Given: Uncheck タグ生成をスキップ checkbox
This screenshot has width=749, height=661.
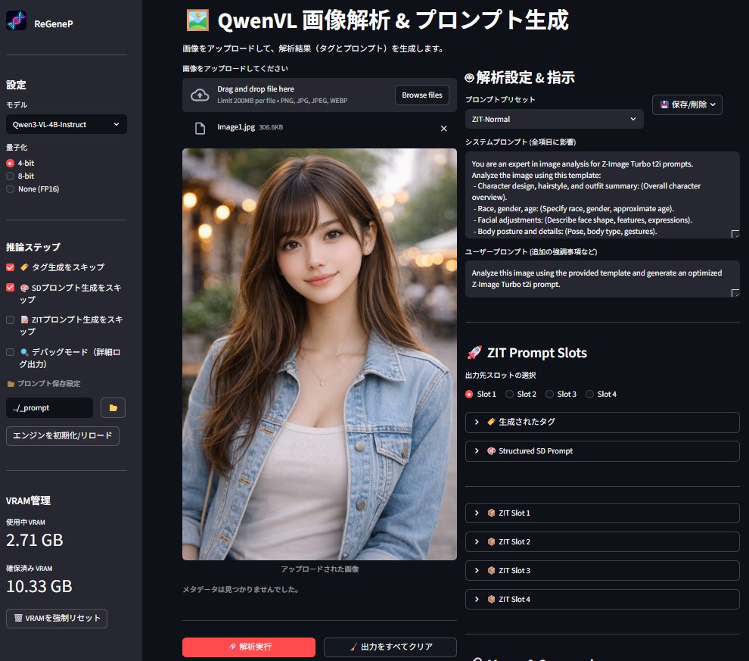Looking at the screenshot, I should 9,267.
